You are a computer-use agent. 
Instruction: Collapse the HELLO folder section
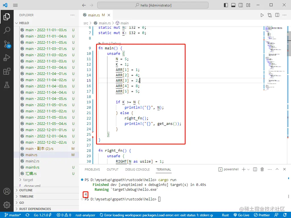47,23
